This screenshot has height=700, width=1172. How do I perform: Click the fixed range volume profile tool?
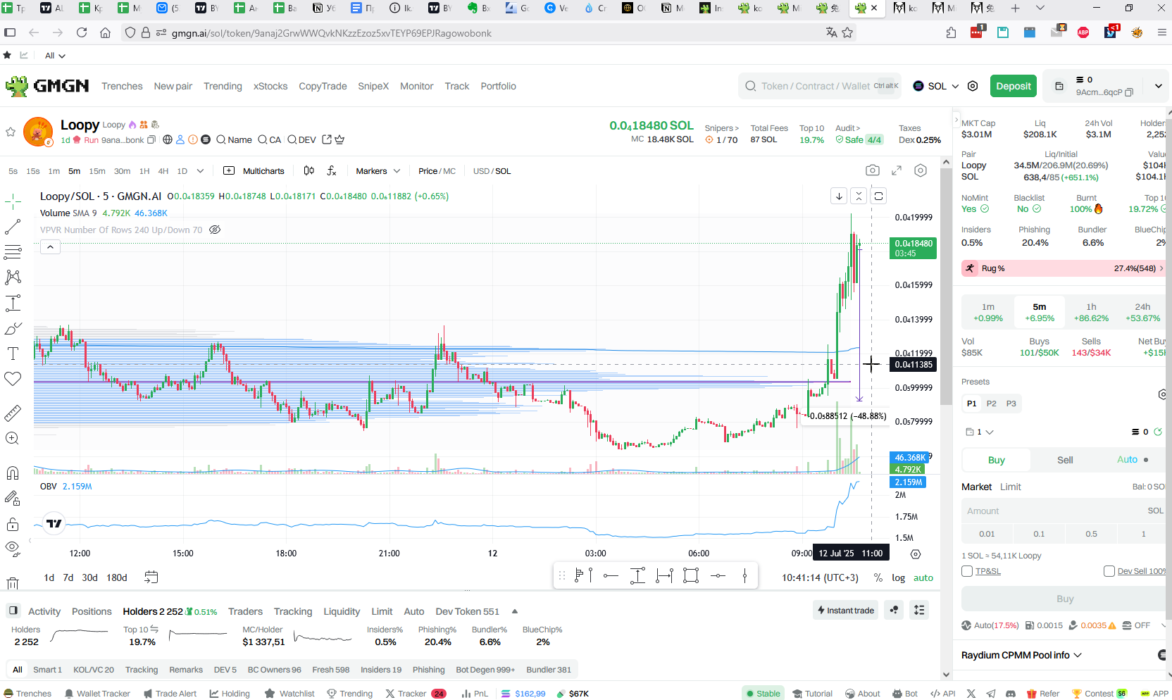point(583,575)
